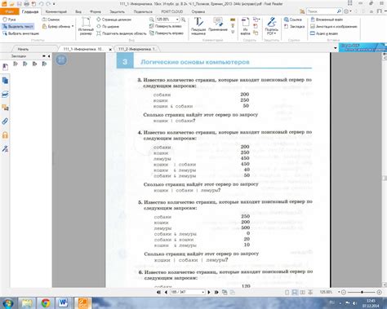Open the Layers panel in left sidebar
Viewport: 387px width, 309px height.
[5, 94]
